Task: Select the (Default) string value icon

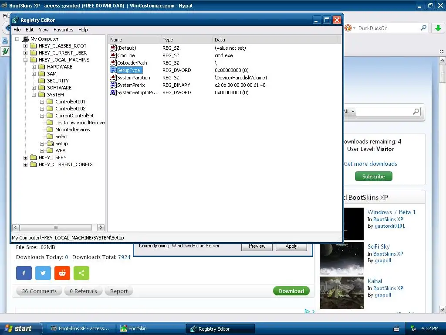Action: pyautogui.click(x=113, y=48)
